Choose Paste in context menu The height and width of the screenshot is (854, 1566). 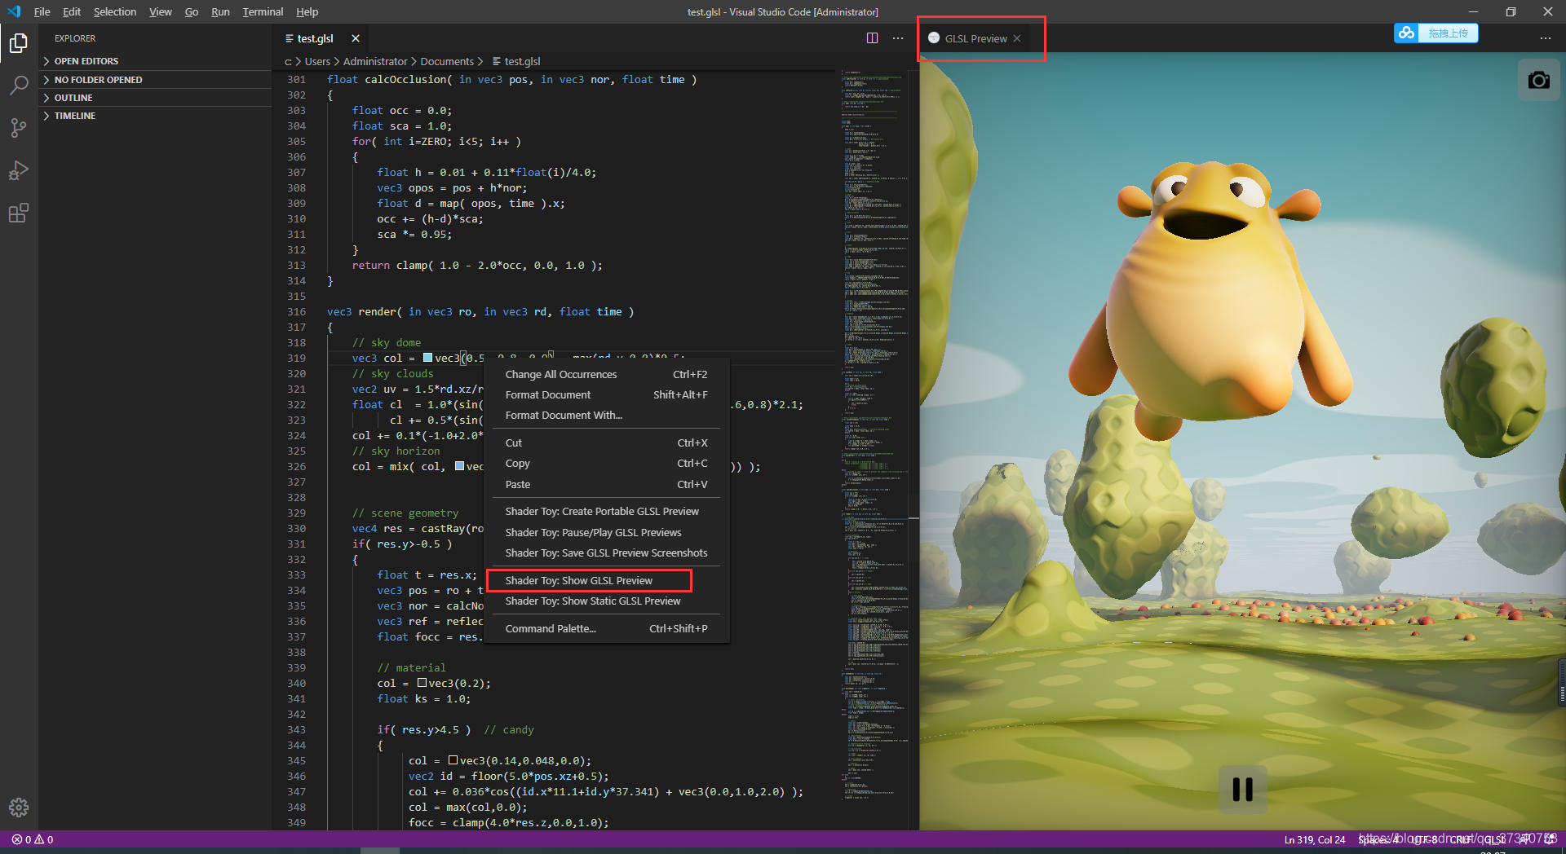point(606,485)
